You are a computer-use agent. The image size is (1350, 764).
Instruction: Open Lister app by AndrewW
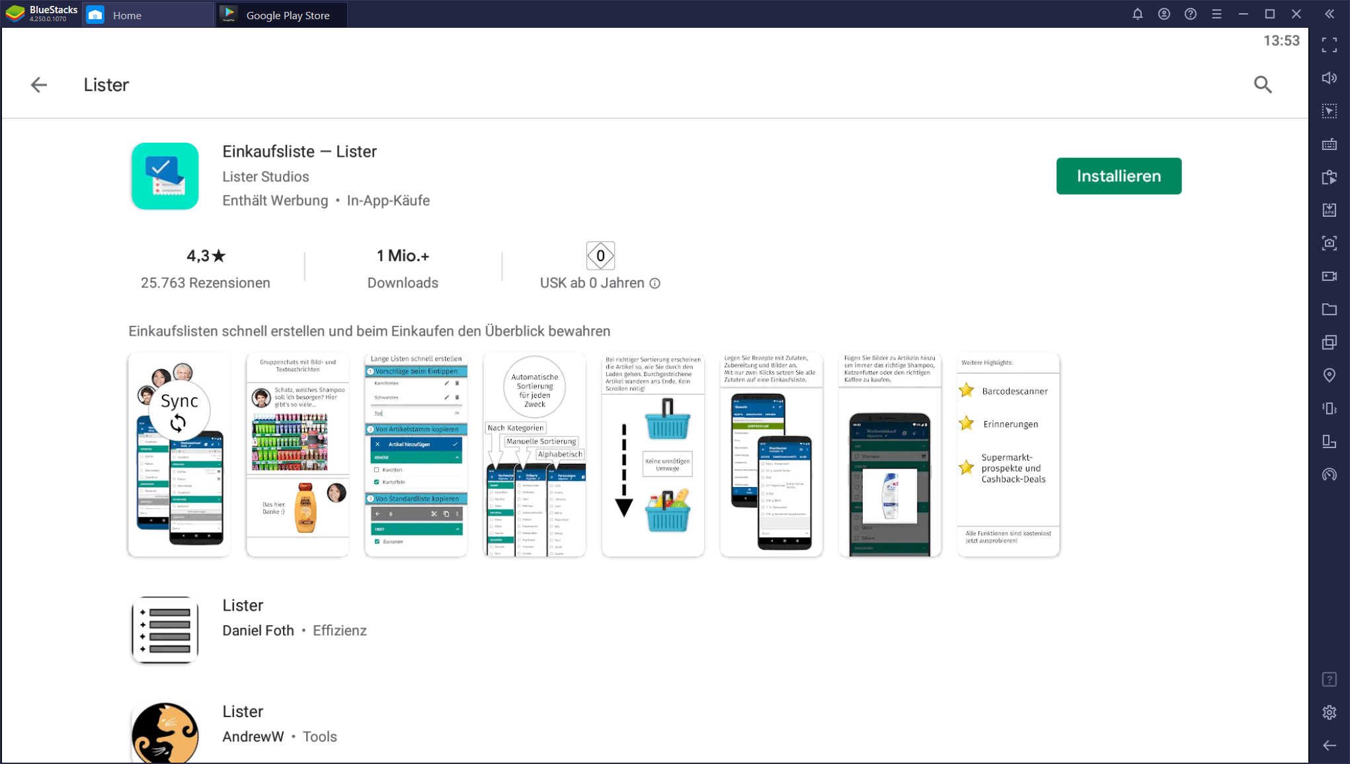click(x=243, y=712)
